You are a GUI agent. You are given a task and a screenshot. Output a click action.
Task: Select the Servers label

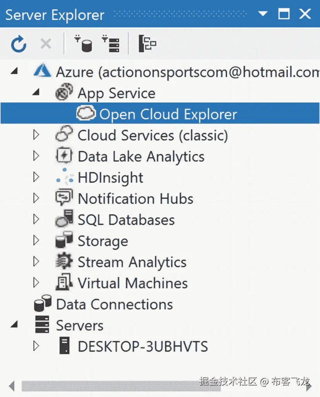click(80, 326)
